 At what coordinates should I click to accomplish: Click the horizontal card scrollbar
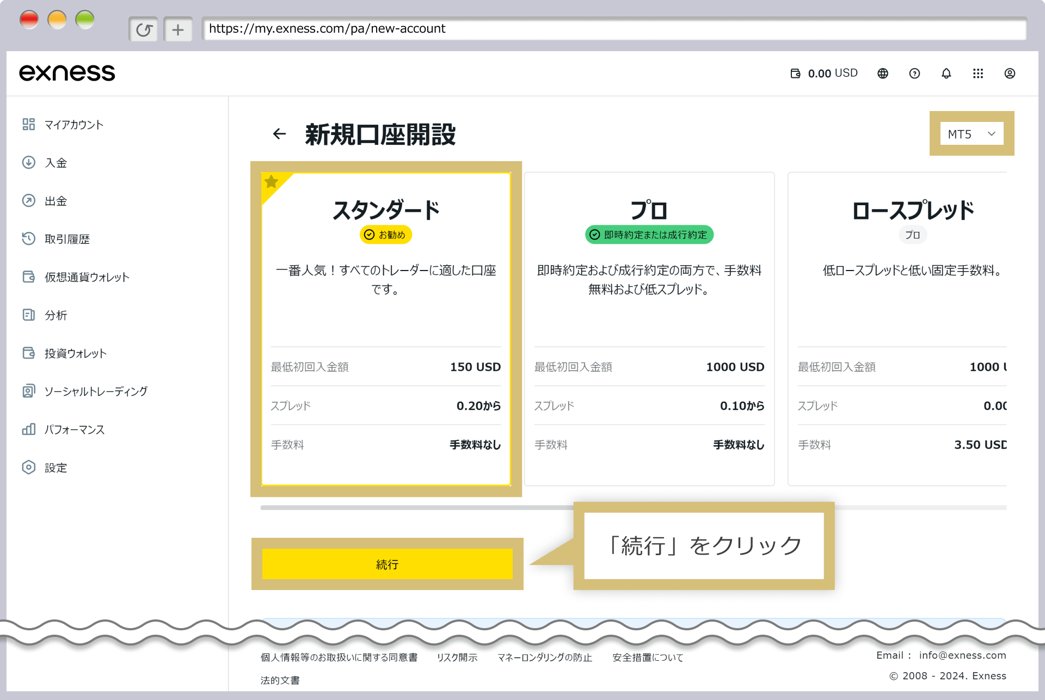point(634,507)
